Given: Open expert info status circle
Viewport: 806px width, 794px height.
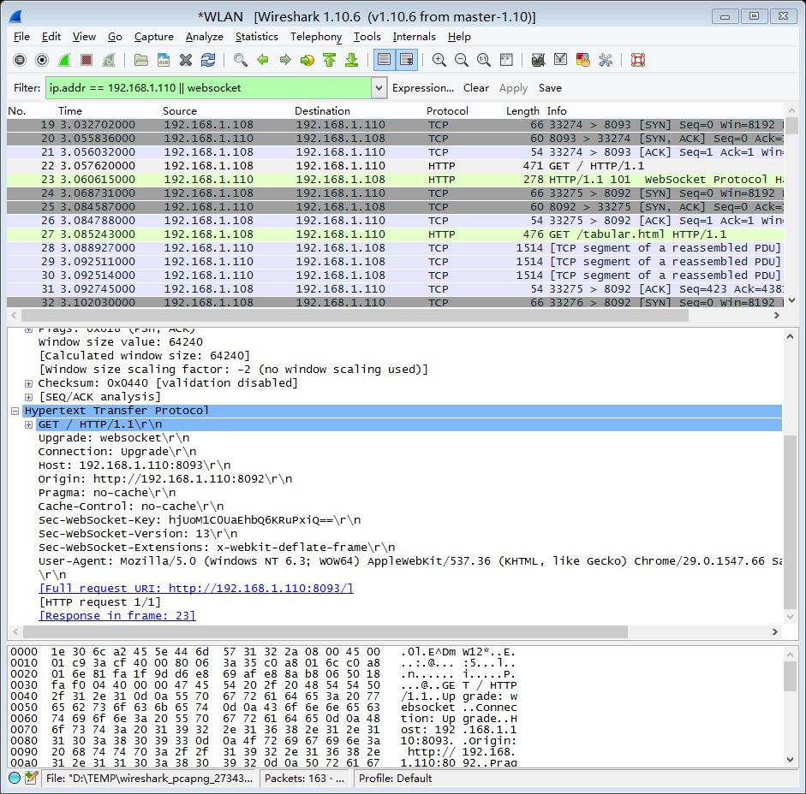Looking at the screenshot, I should pyautogui.click(x=15, y=778).
